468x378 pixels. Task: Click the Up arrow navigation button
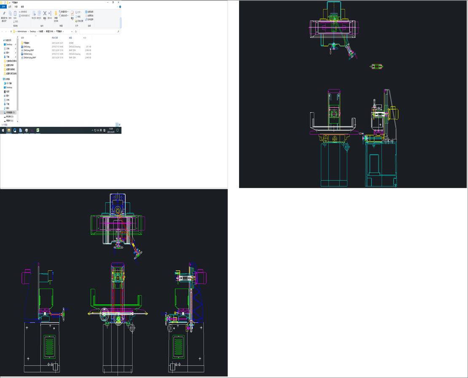point(11,32)
